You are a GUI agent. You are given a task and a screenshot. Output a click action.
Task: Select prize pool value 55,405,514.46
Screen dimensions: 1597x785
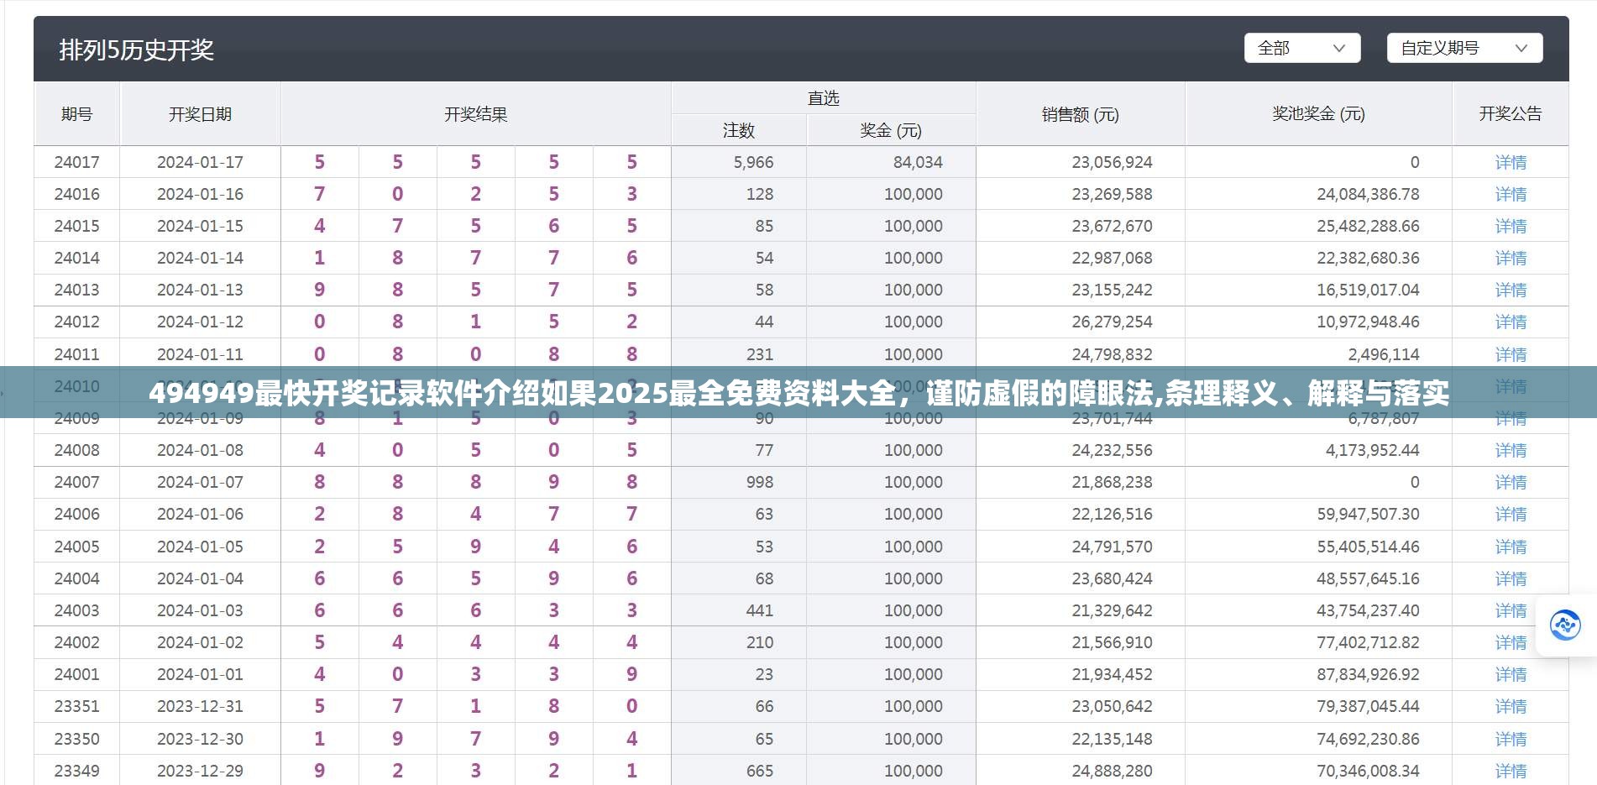pyautogui.click(x=1368, y=547)
